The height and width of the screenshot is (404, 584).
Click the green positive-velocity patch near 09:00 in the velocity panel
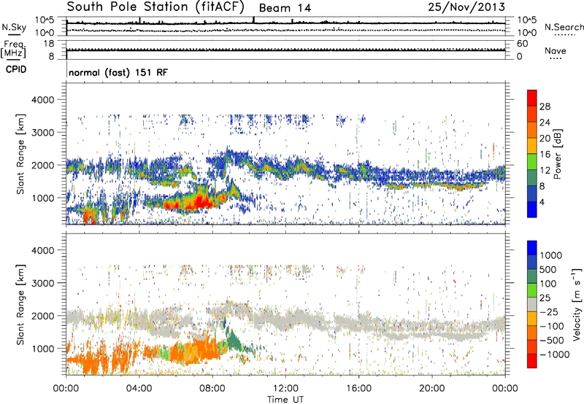pos(234,341)
